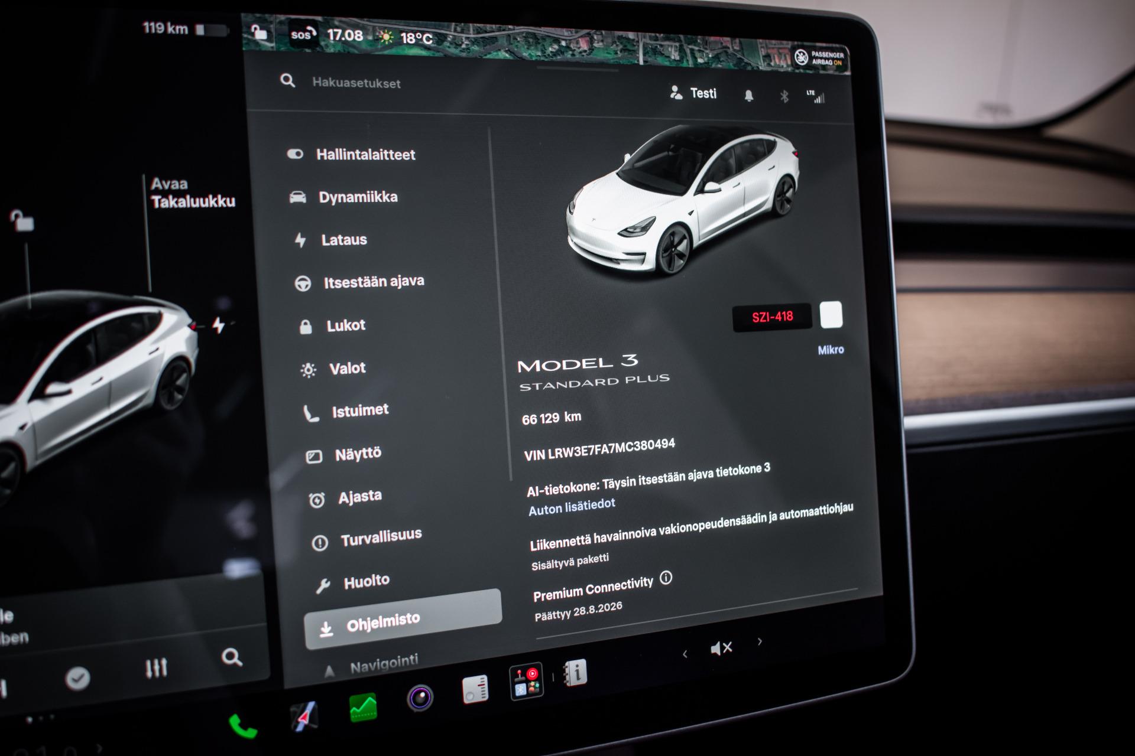Screen dimensions: 1135x756
Task: Tap the charge port lightning icon
Action: [x=219, y=324]
